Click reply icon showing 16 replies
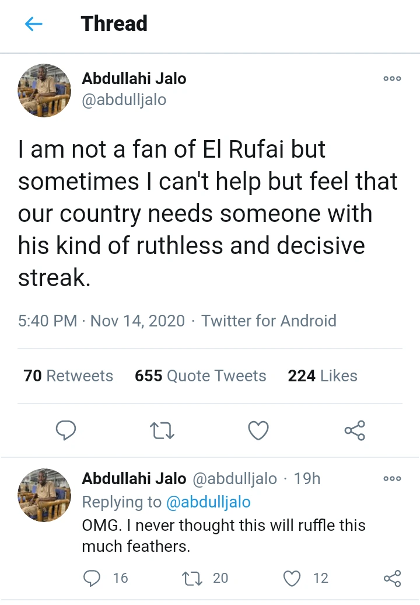This screenshot has height=605, width=420. (x=92, y=578)
